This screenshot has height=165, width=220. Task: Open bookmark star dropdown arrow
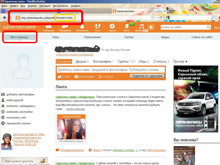(157, 18)
